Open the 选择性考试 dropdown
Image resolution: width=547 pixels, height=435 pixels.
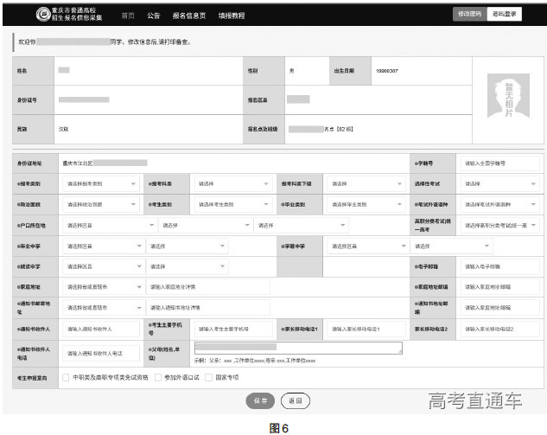tap(500, 183)
